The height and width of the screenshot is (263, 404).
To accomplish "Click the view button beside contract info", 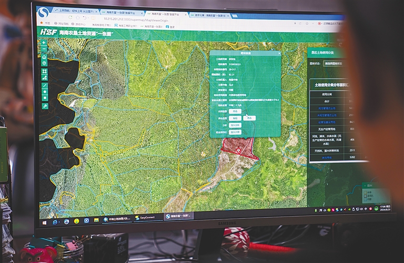I will click(x=236, y=112).
